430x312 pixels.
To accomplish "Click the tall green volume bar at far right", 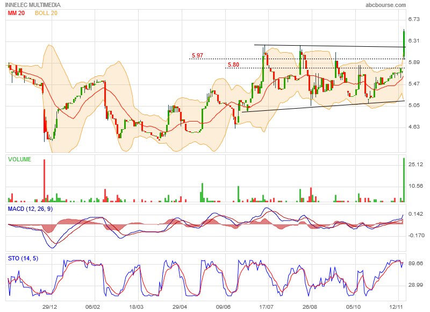I will tap(404, 180).
